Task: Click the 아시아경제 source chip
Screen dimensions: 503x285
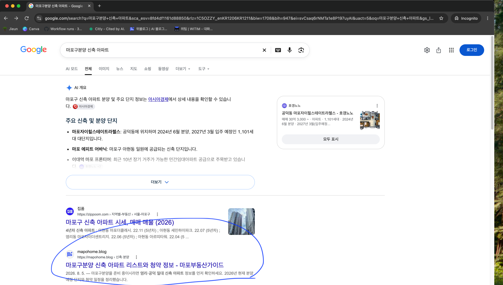Action: (x=84, y=106)
